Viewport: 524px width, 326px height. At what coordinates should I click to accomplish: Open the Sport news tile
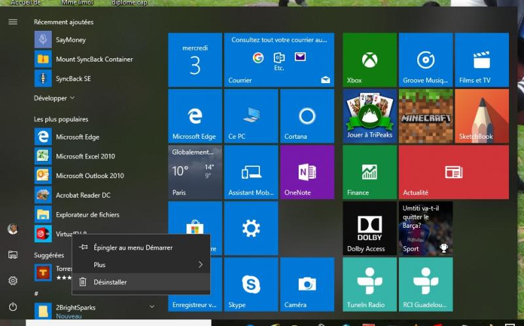click(x=426, y=228)
